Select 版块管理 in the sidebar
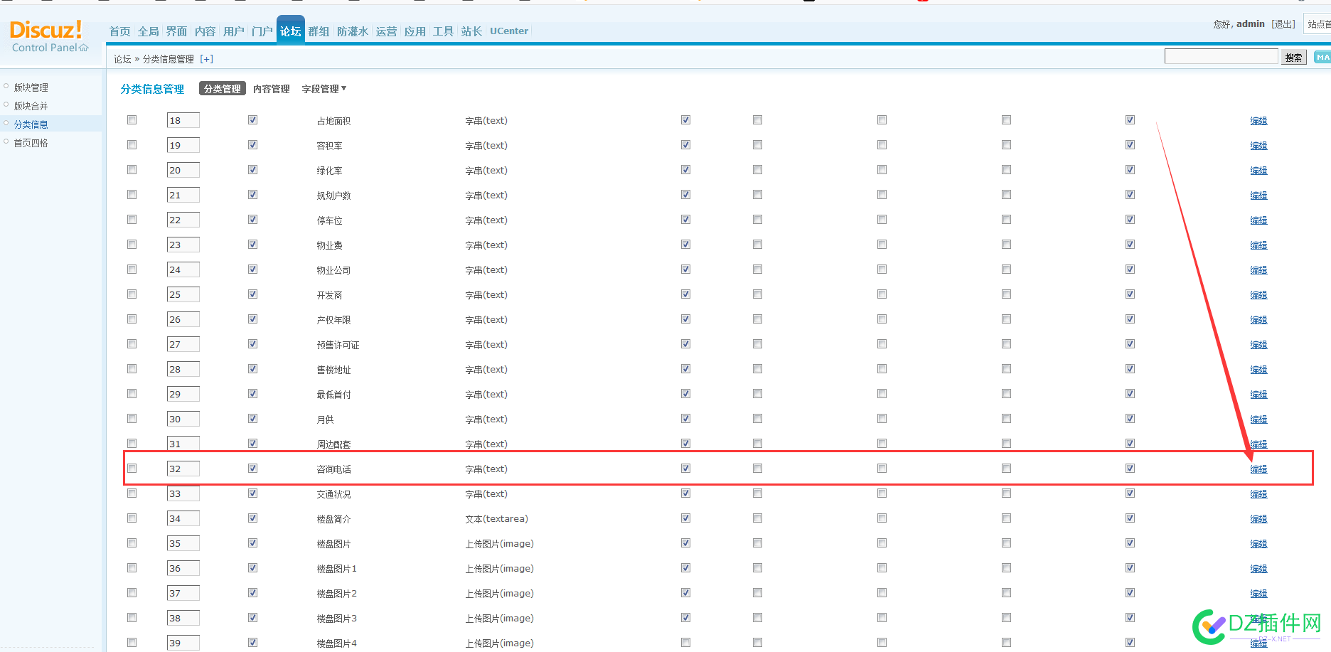The height and width of the screenshot is (652, 1331). 31,87
